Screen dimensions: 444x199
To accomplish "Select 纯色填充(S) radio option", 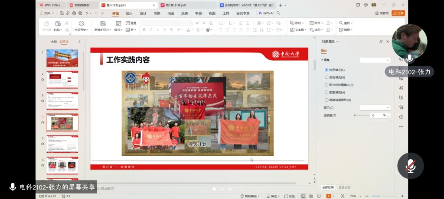I will pos(326,70).
